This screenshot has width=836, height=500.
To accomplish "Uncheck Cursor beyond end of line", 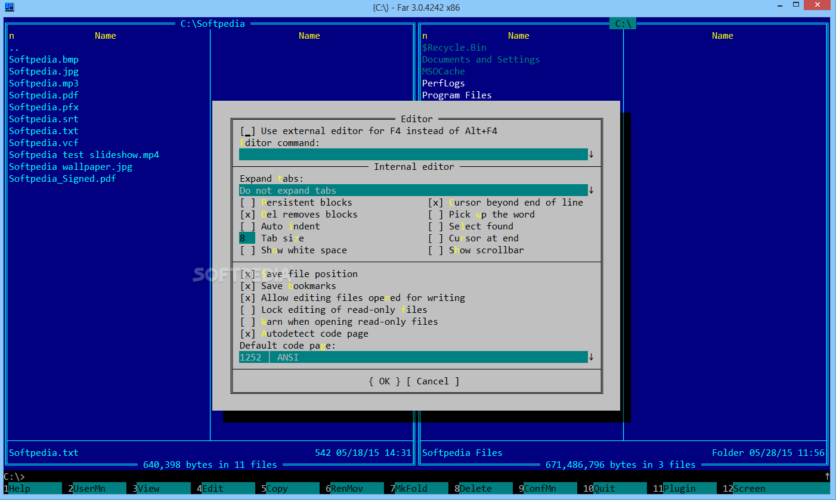I will coord(436,203).
